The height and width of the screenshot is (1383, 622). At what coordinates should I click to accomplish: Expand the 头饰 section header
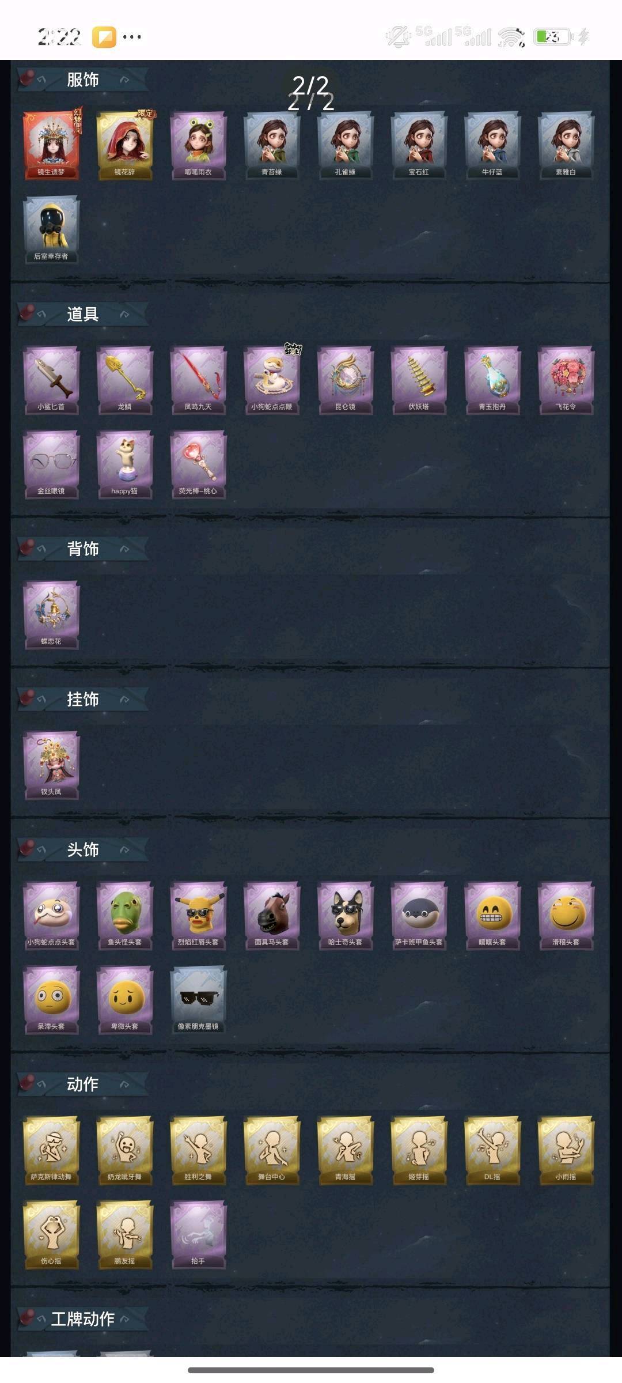click(83, 849)
